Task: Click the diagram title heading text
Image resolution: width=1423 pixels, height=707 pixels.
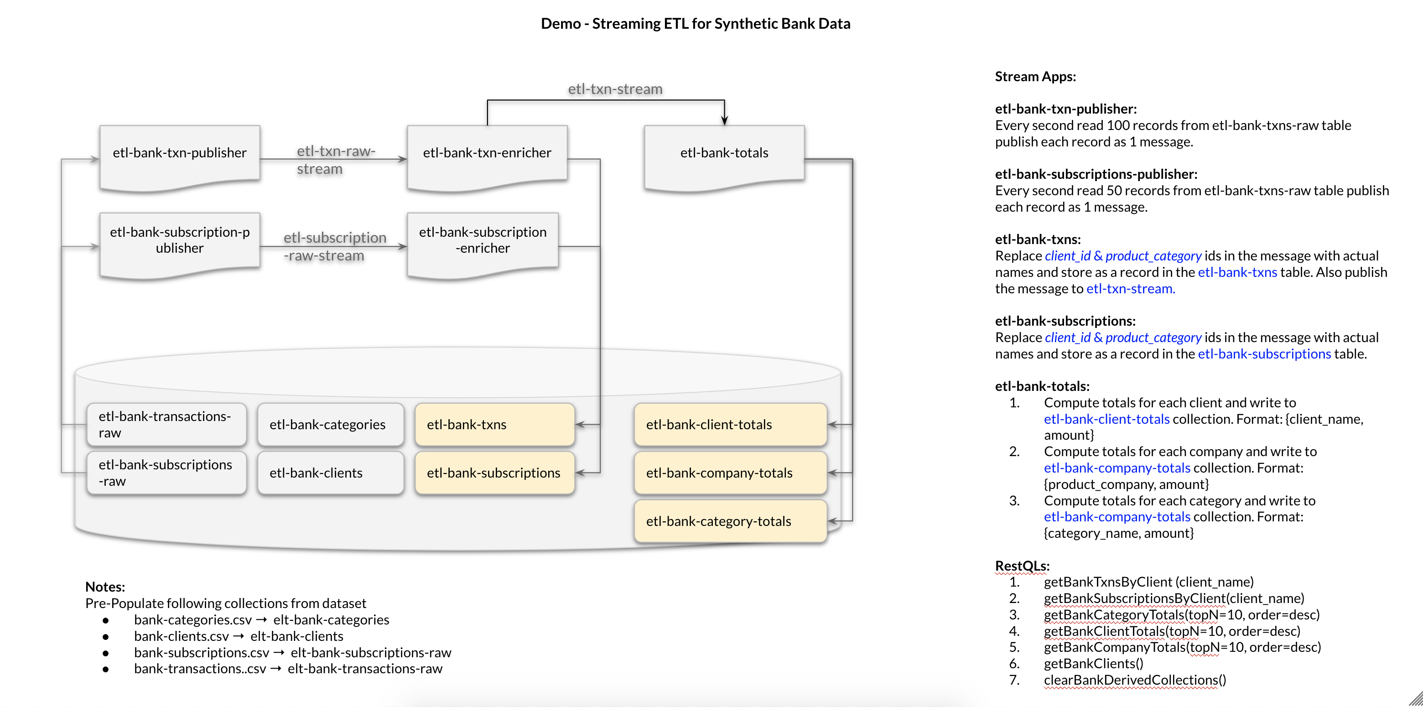Action: [695, 24]
